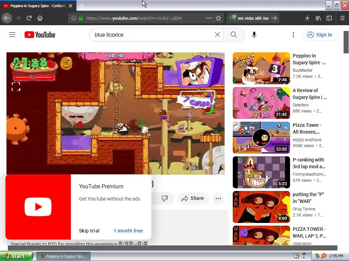Click 'Peppino in Sugary Spi...' taskbar button
349x261 pixels.
(63, 256)
